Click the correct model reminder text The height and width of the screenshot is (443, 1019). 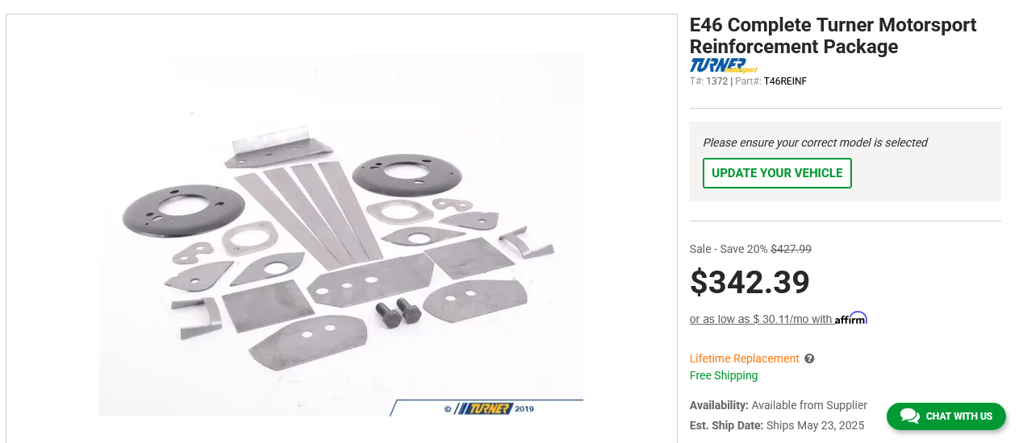pyautogui.click(x=815, y=143)
